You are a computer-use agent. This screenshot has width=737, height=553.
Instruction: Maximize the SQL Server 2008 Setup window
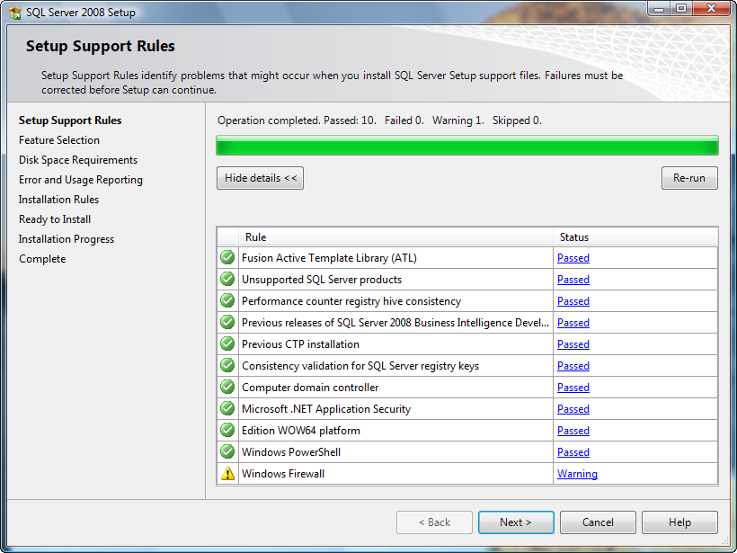[681, 8]
